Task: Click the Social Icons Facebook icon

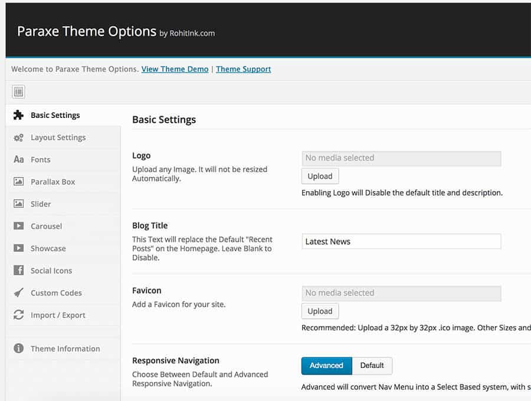Action: click(x=19, y=270)
